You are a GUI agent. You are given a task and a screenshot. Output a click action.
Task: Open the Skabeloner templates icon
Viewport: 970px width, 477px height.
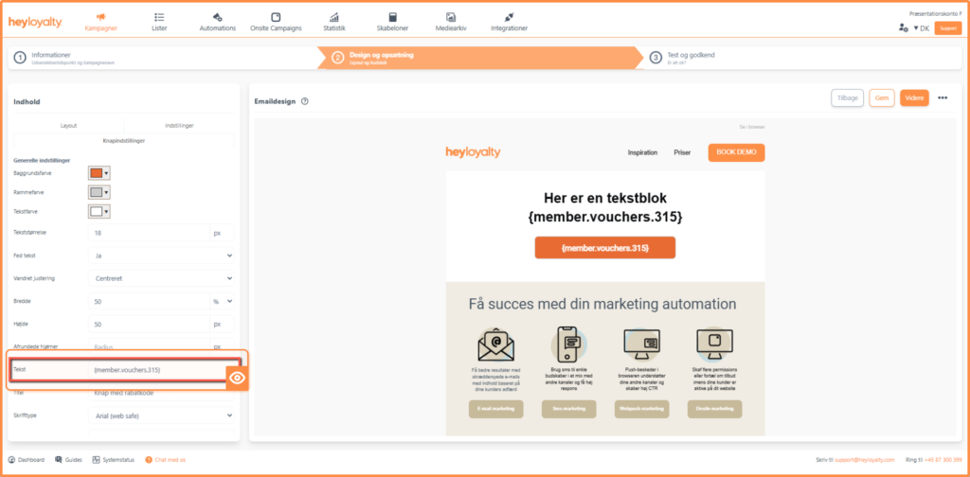tap(391, 17)
